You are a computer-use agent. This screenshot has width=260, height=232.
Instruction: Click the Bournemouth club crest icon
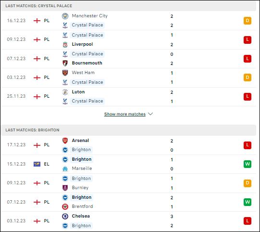click(65, 63)
